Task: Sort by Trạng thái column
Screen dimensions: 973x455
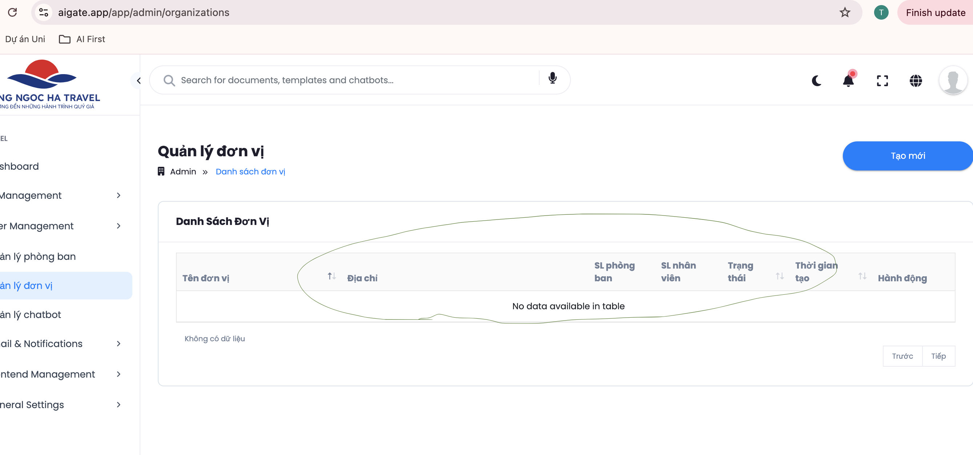Action: (779, 276)
